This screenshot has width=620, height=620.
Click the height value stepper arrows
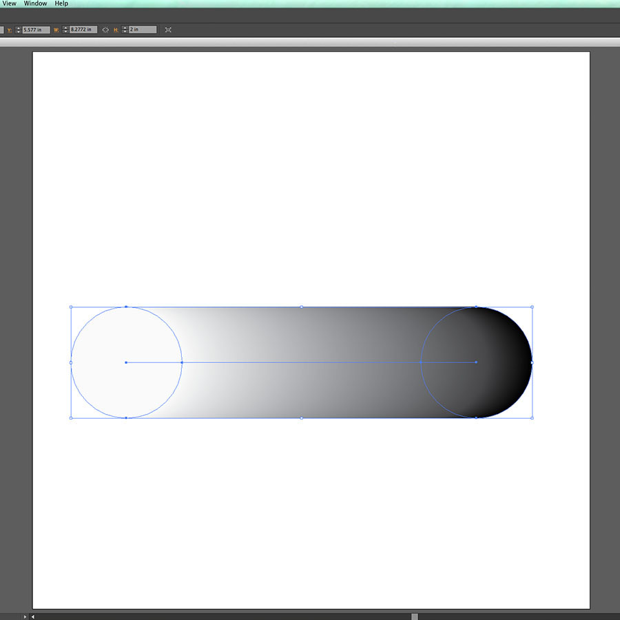[125, 30]
